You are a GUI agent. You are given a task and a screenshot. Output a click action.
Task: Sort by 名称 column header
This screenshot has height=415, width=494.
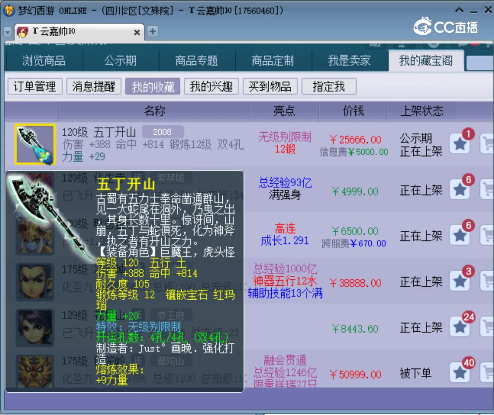coord(154,111)
